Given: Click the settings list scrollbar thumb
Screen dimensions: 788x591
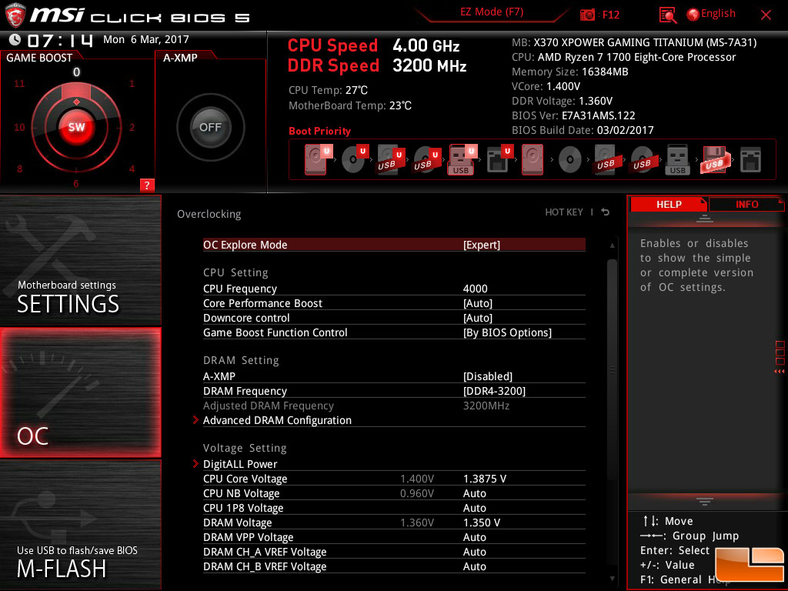Looking at the screenshot, I should coord(612,370).
